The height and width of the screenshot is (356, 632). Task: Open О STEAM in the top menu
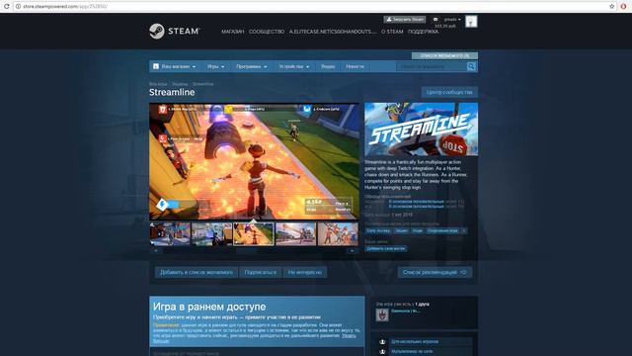(x=392, y=32)
